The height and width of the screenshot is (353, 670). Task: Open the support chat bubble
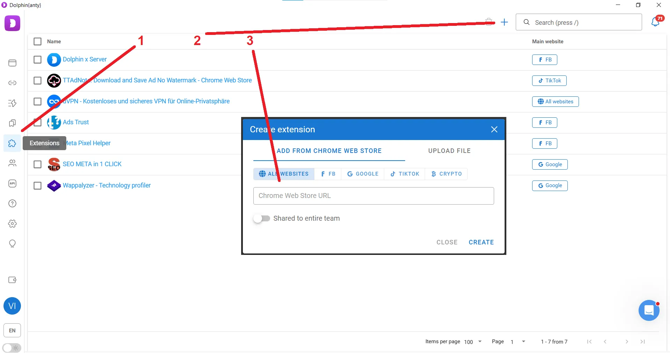[x=649, y=310]
